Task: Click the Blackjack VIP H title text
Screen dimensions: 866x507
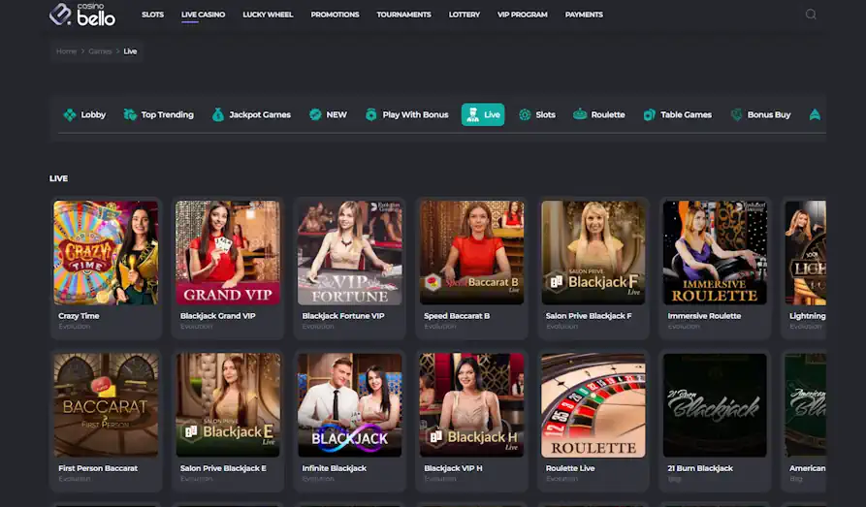Action: (453, 468)
